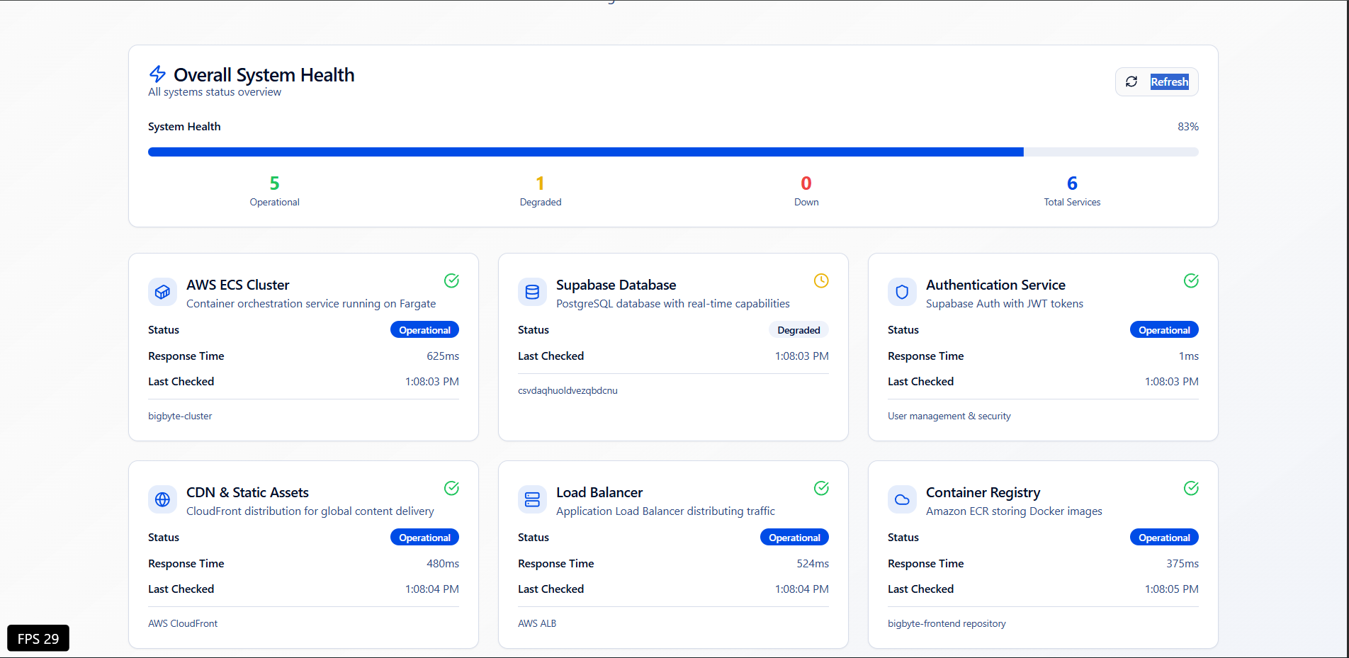The image size is (1349, 658).
Task: Click the AWS CloudFront footer text
Action: point(183,624)
